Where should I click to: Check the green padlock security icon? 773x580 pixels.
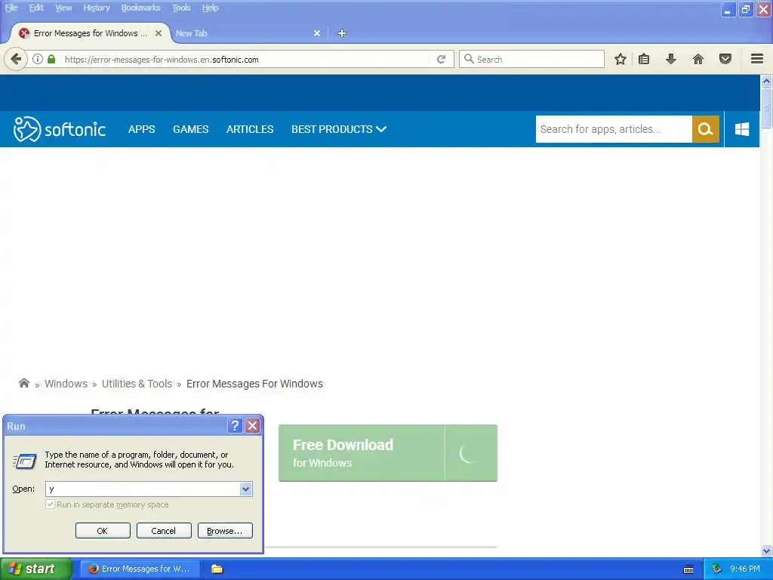tap(51, 59)
